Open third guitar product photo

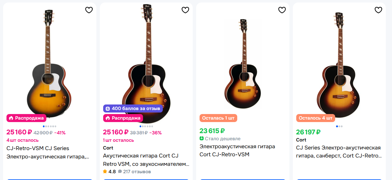click(x=243, y=65)
